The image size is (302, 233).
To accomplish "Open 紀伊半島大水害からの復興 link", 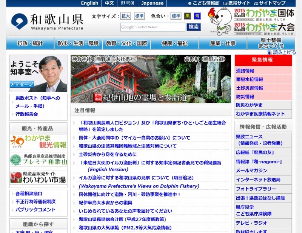I will (105, 203).
